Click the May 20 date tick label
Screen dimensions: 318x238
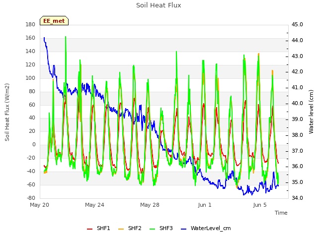click(x=40, y=205)
